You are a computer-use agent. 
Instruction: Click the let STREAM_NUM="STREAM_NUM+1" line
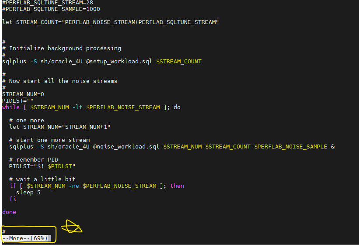[60, 127]
